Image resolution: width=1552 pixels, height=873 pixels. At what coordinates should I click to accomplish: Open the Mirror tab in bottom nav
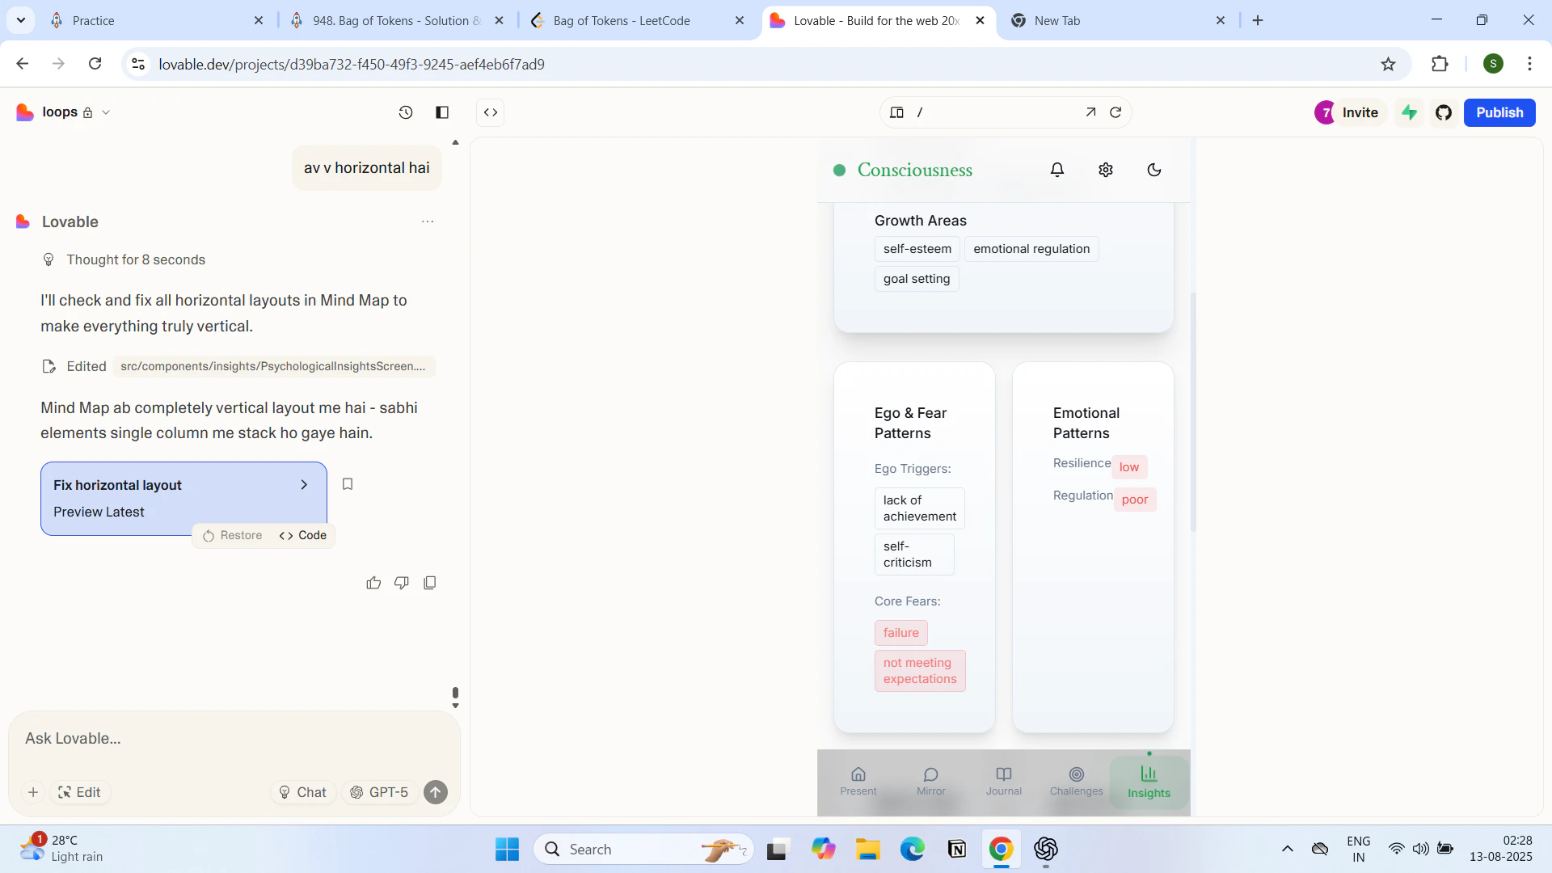[x=930, y=781]
